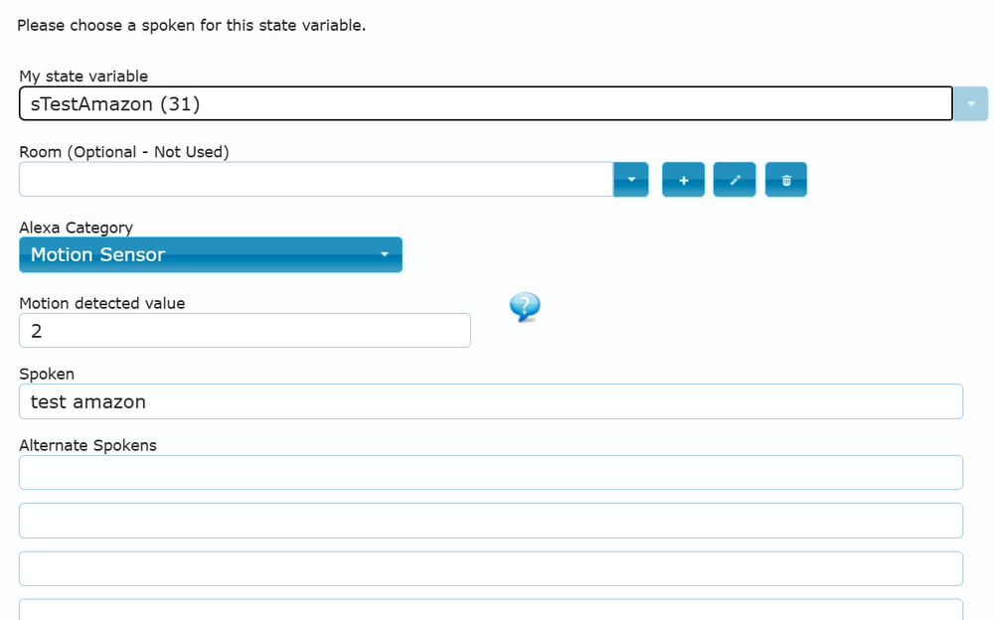
Task: Click the My state variable label
Action: (83, 77)
